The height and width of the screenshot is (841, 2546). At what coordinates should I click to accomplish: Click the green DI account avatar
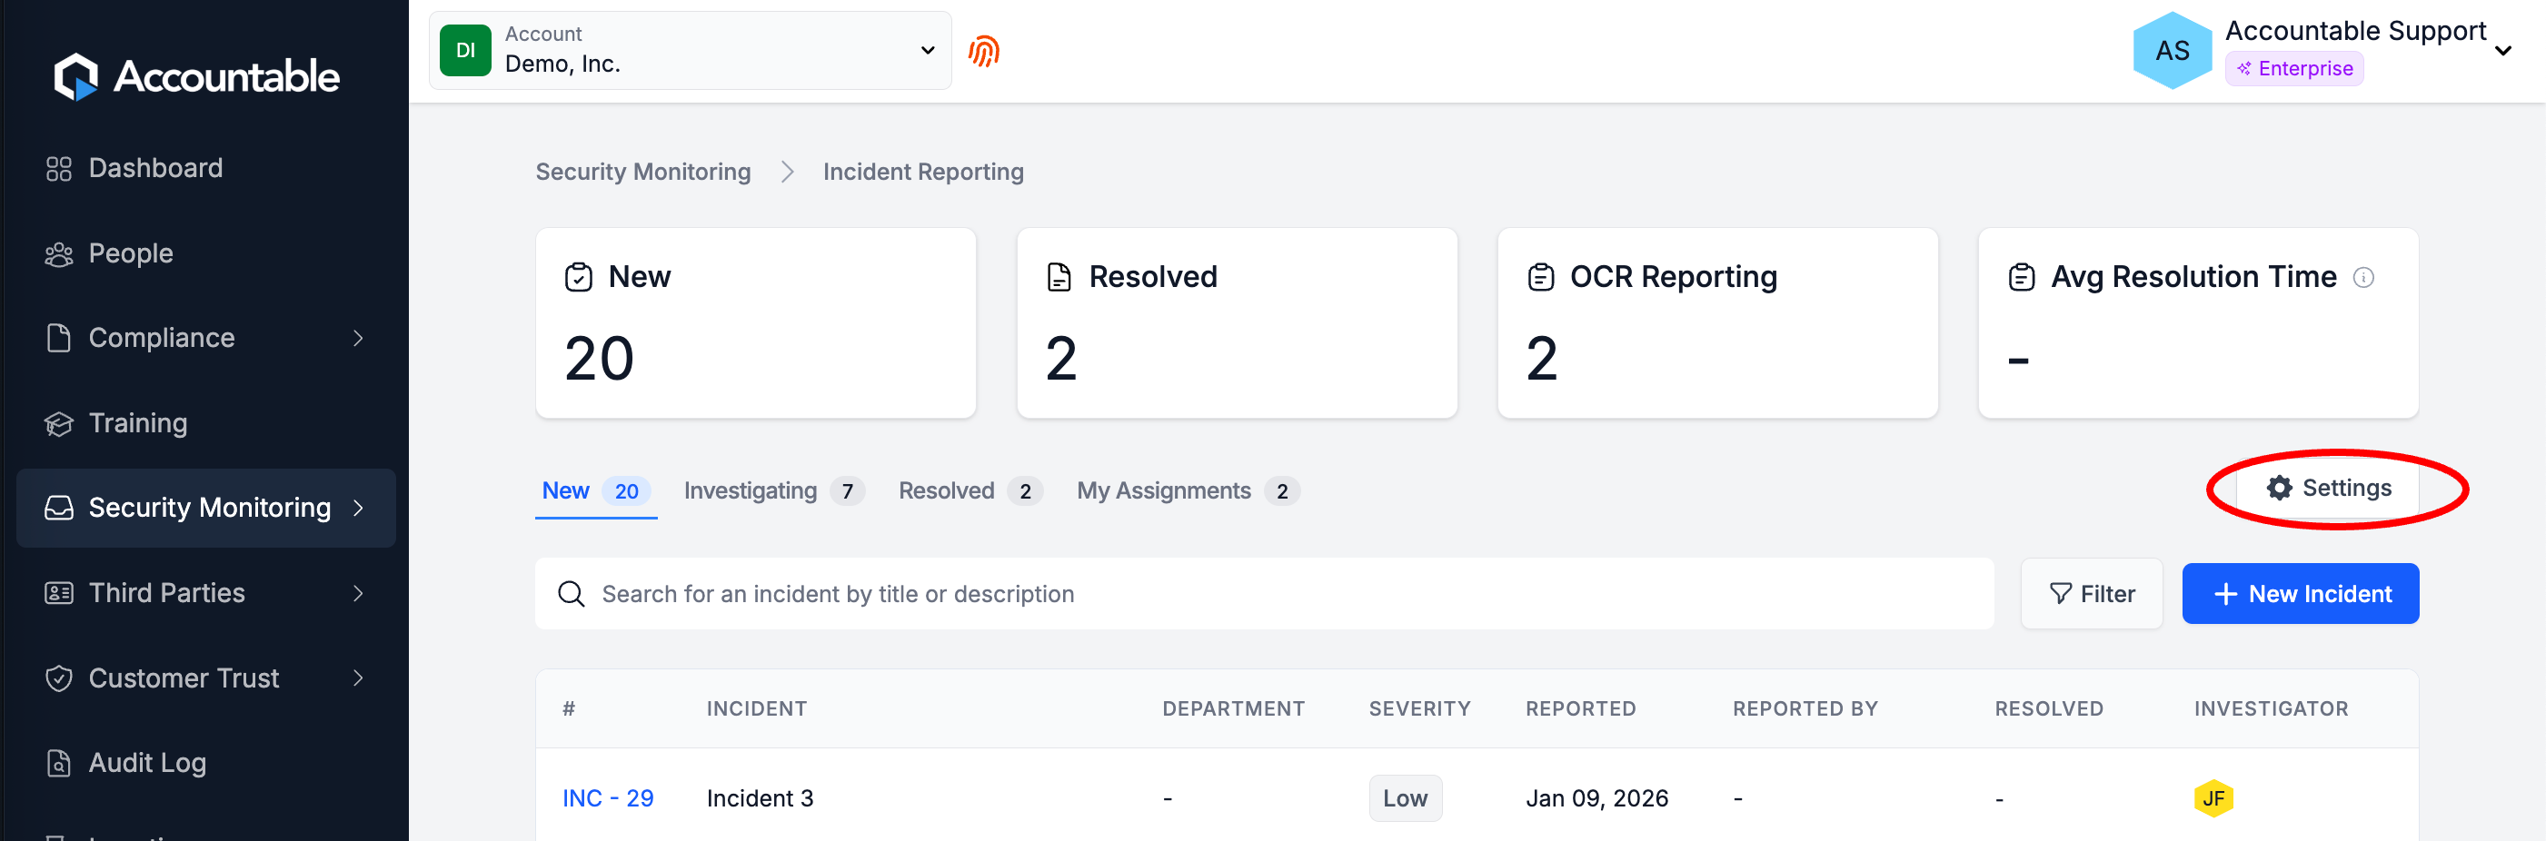coord(465,50)
